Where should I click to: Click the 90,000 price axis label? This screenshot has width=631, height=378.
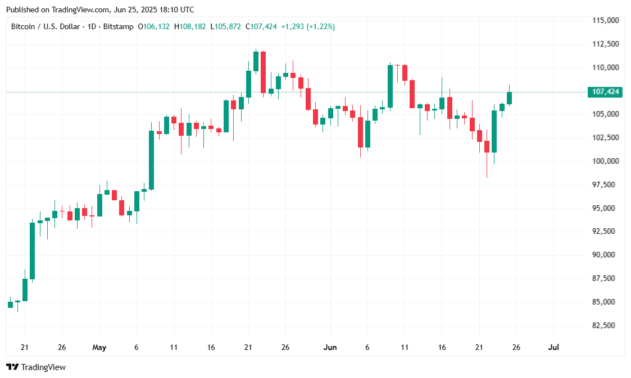tap(606, 255)
